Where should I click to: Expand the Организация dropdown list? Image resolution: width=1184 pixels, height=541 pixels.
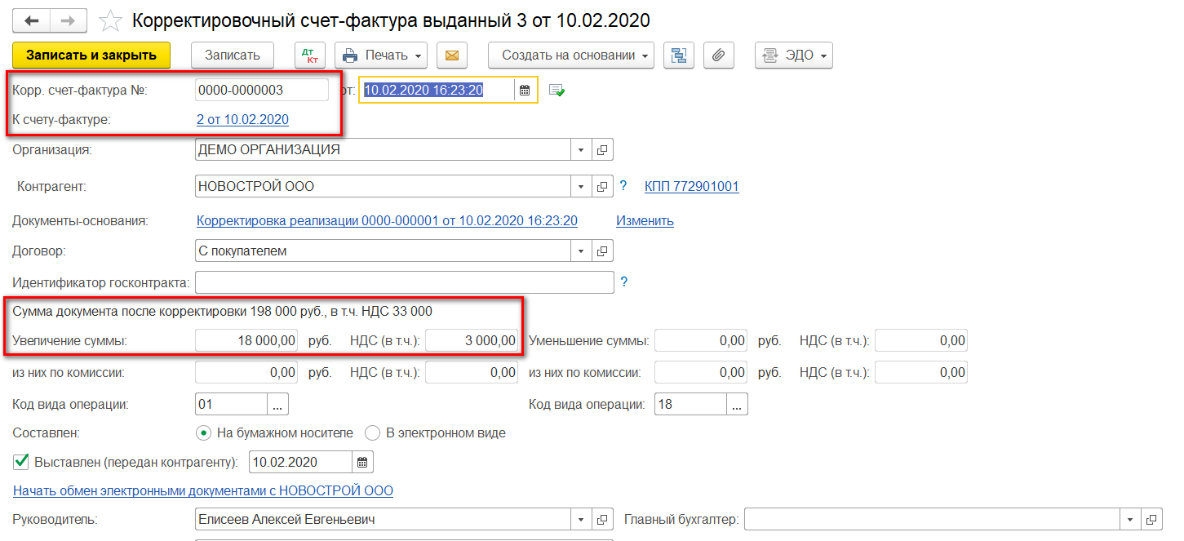[x=581, y=151]
